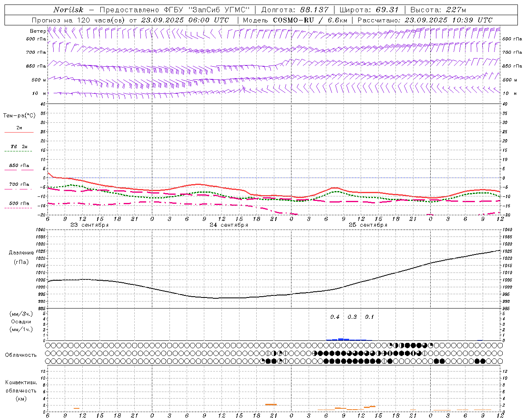This screenshot has height=419, width=524.
Task: Click the "23 сентября" date label
Action: point(89,225)
